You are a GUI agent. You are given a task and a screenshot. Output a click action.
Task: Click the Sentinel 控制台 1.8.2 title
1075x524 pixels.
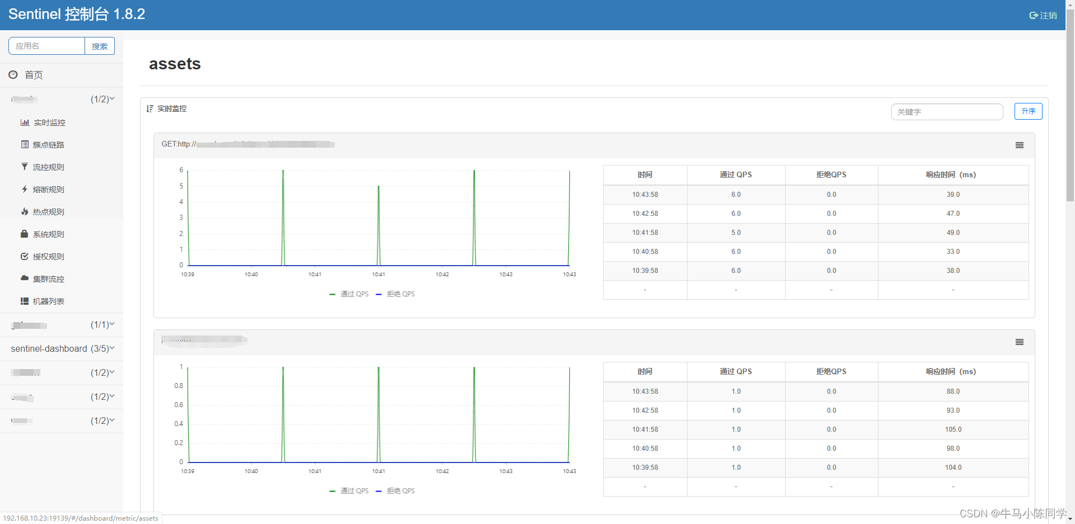pyautogui.click(x=77, y=14)
